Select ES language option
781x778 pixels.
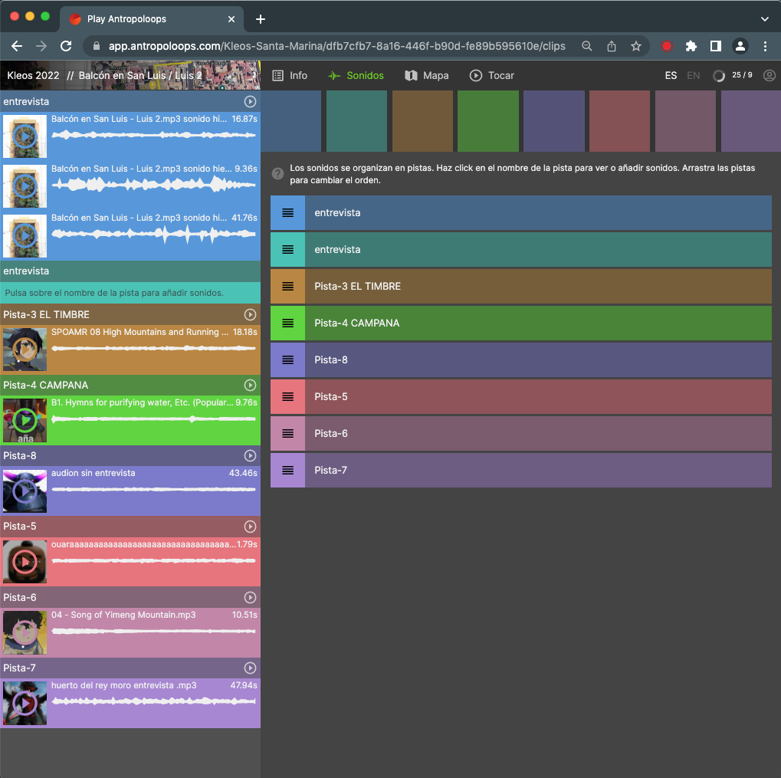(671, 75)
